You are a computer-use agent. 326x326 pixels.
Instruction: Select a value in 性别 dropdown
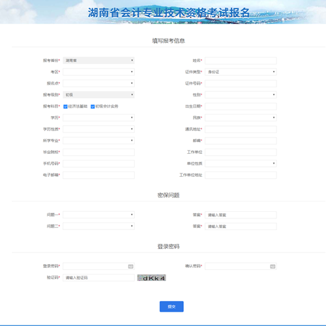tap(241, 95)
